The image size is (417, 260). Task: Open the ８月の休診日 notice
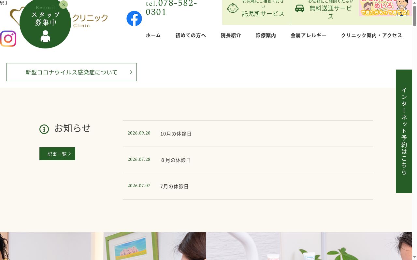tap(176, 160)
